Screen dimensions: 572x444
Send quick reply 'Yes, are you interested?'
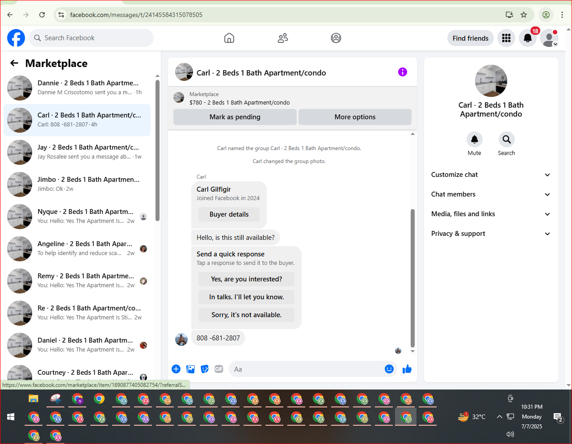[x=246, y=279]
